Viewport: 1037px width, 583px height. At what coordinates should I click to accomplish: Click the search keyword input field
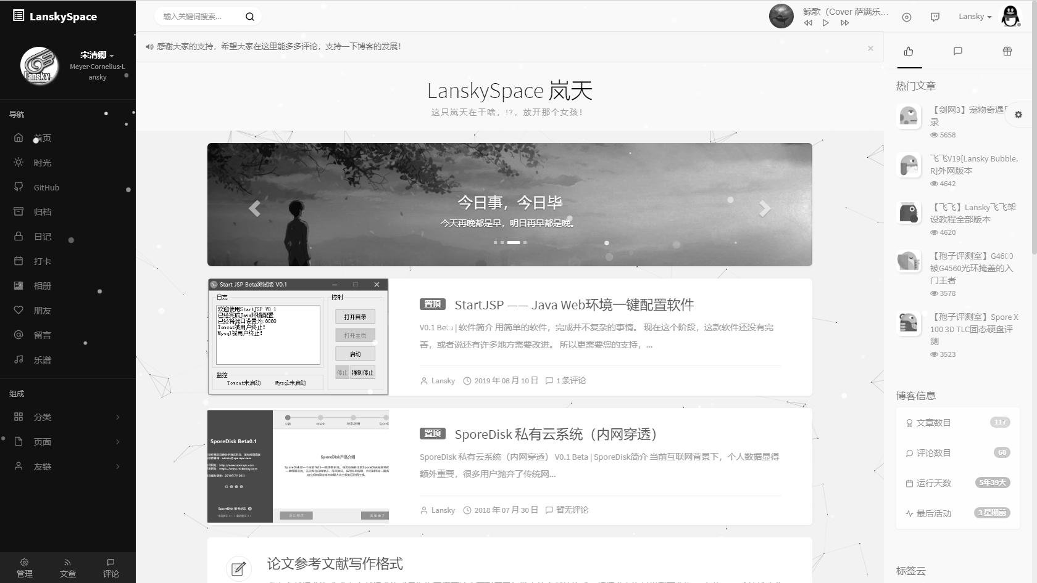point(199,17)
